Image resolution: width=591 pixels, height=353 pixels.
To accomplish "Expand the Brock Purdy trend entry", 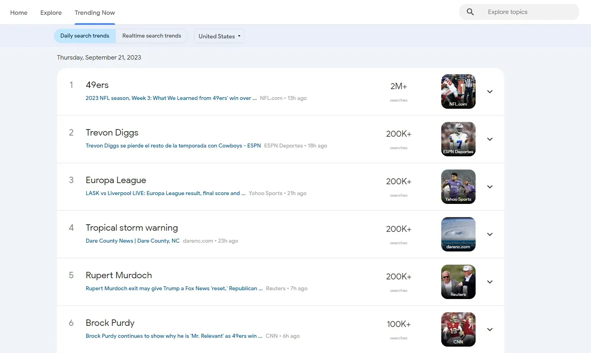I will click(x=490, y=329).
